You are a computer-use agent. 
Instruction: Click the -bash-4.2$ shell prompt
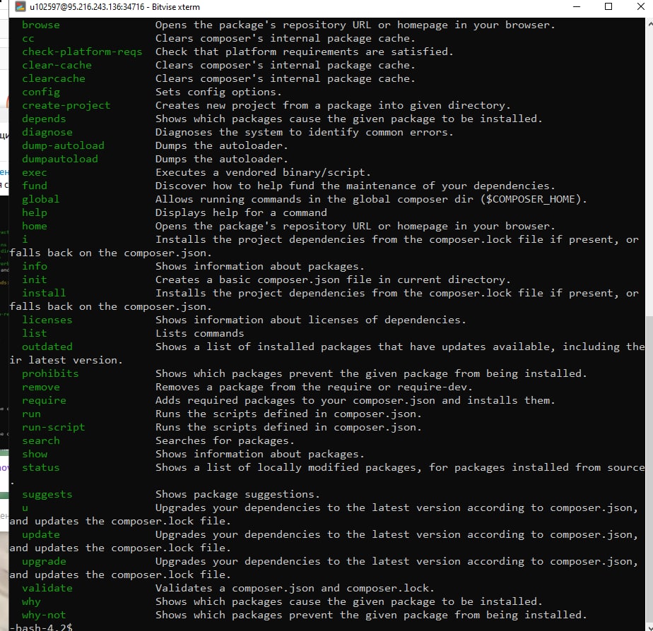point(41,627)
